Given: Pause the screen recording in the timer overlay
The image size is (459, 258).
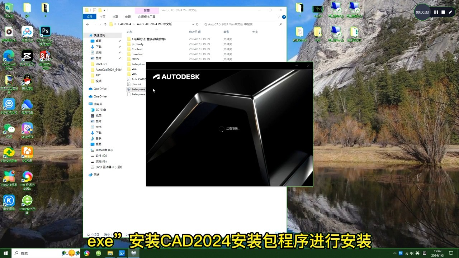Looking at the screenshot, I should tap(436, 12).
